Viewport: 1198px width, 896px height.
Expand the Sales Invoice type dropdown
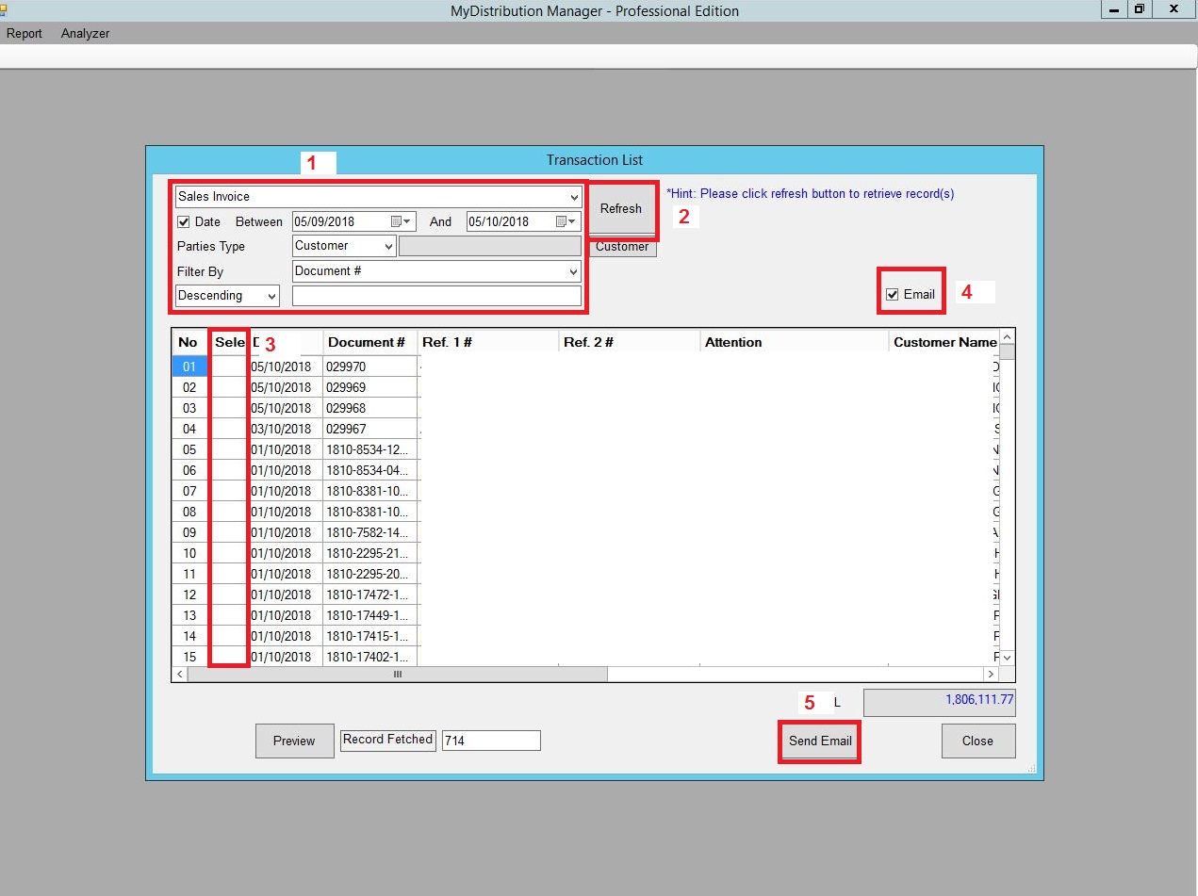point(574,198)
